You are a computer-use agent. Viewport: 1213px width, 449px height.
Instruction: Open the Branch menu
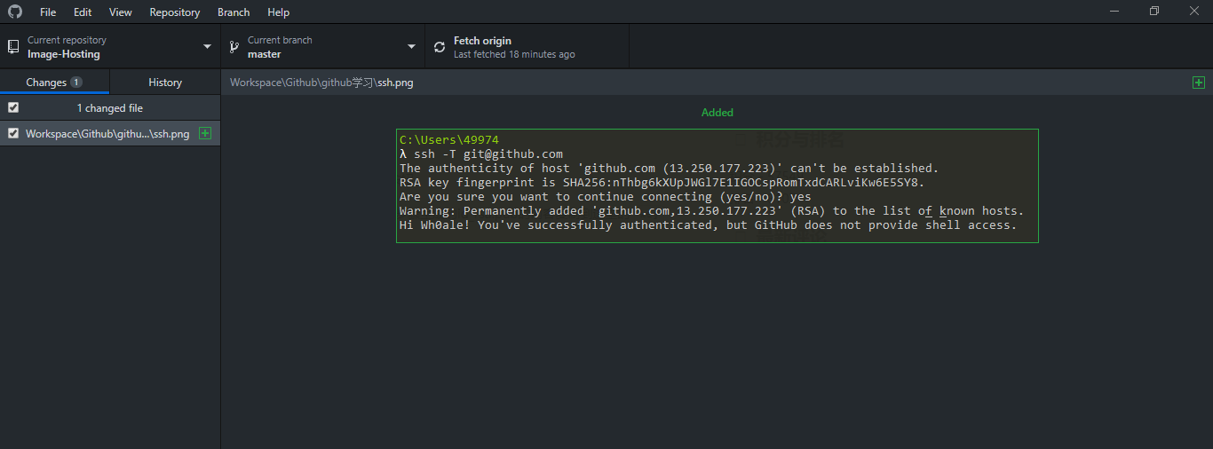tap(234, 12)
